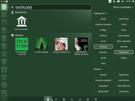Switch to the Photos lens
Screen dimensions: 135x101
click(x=88, y=99)
